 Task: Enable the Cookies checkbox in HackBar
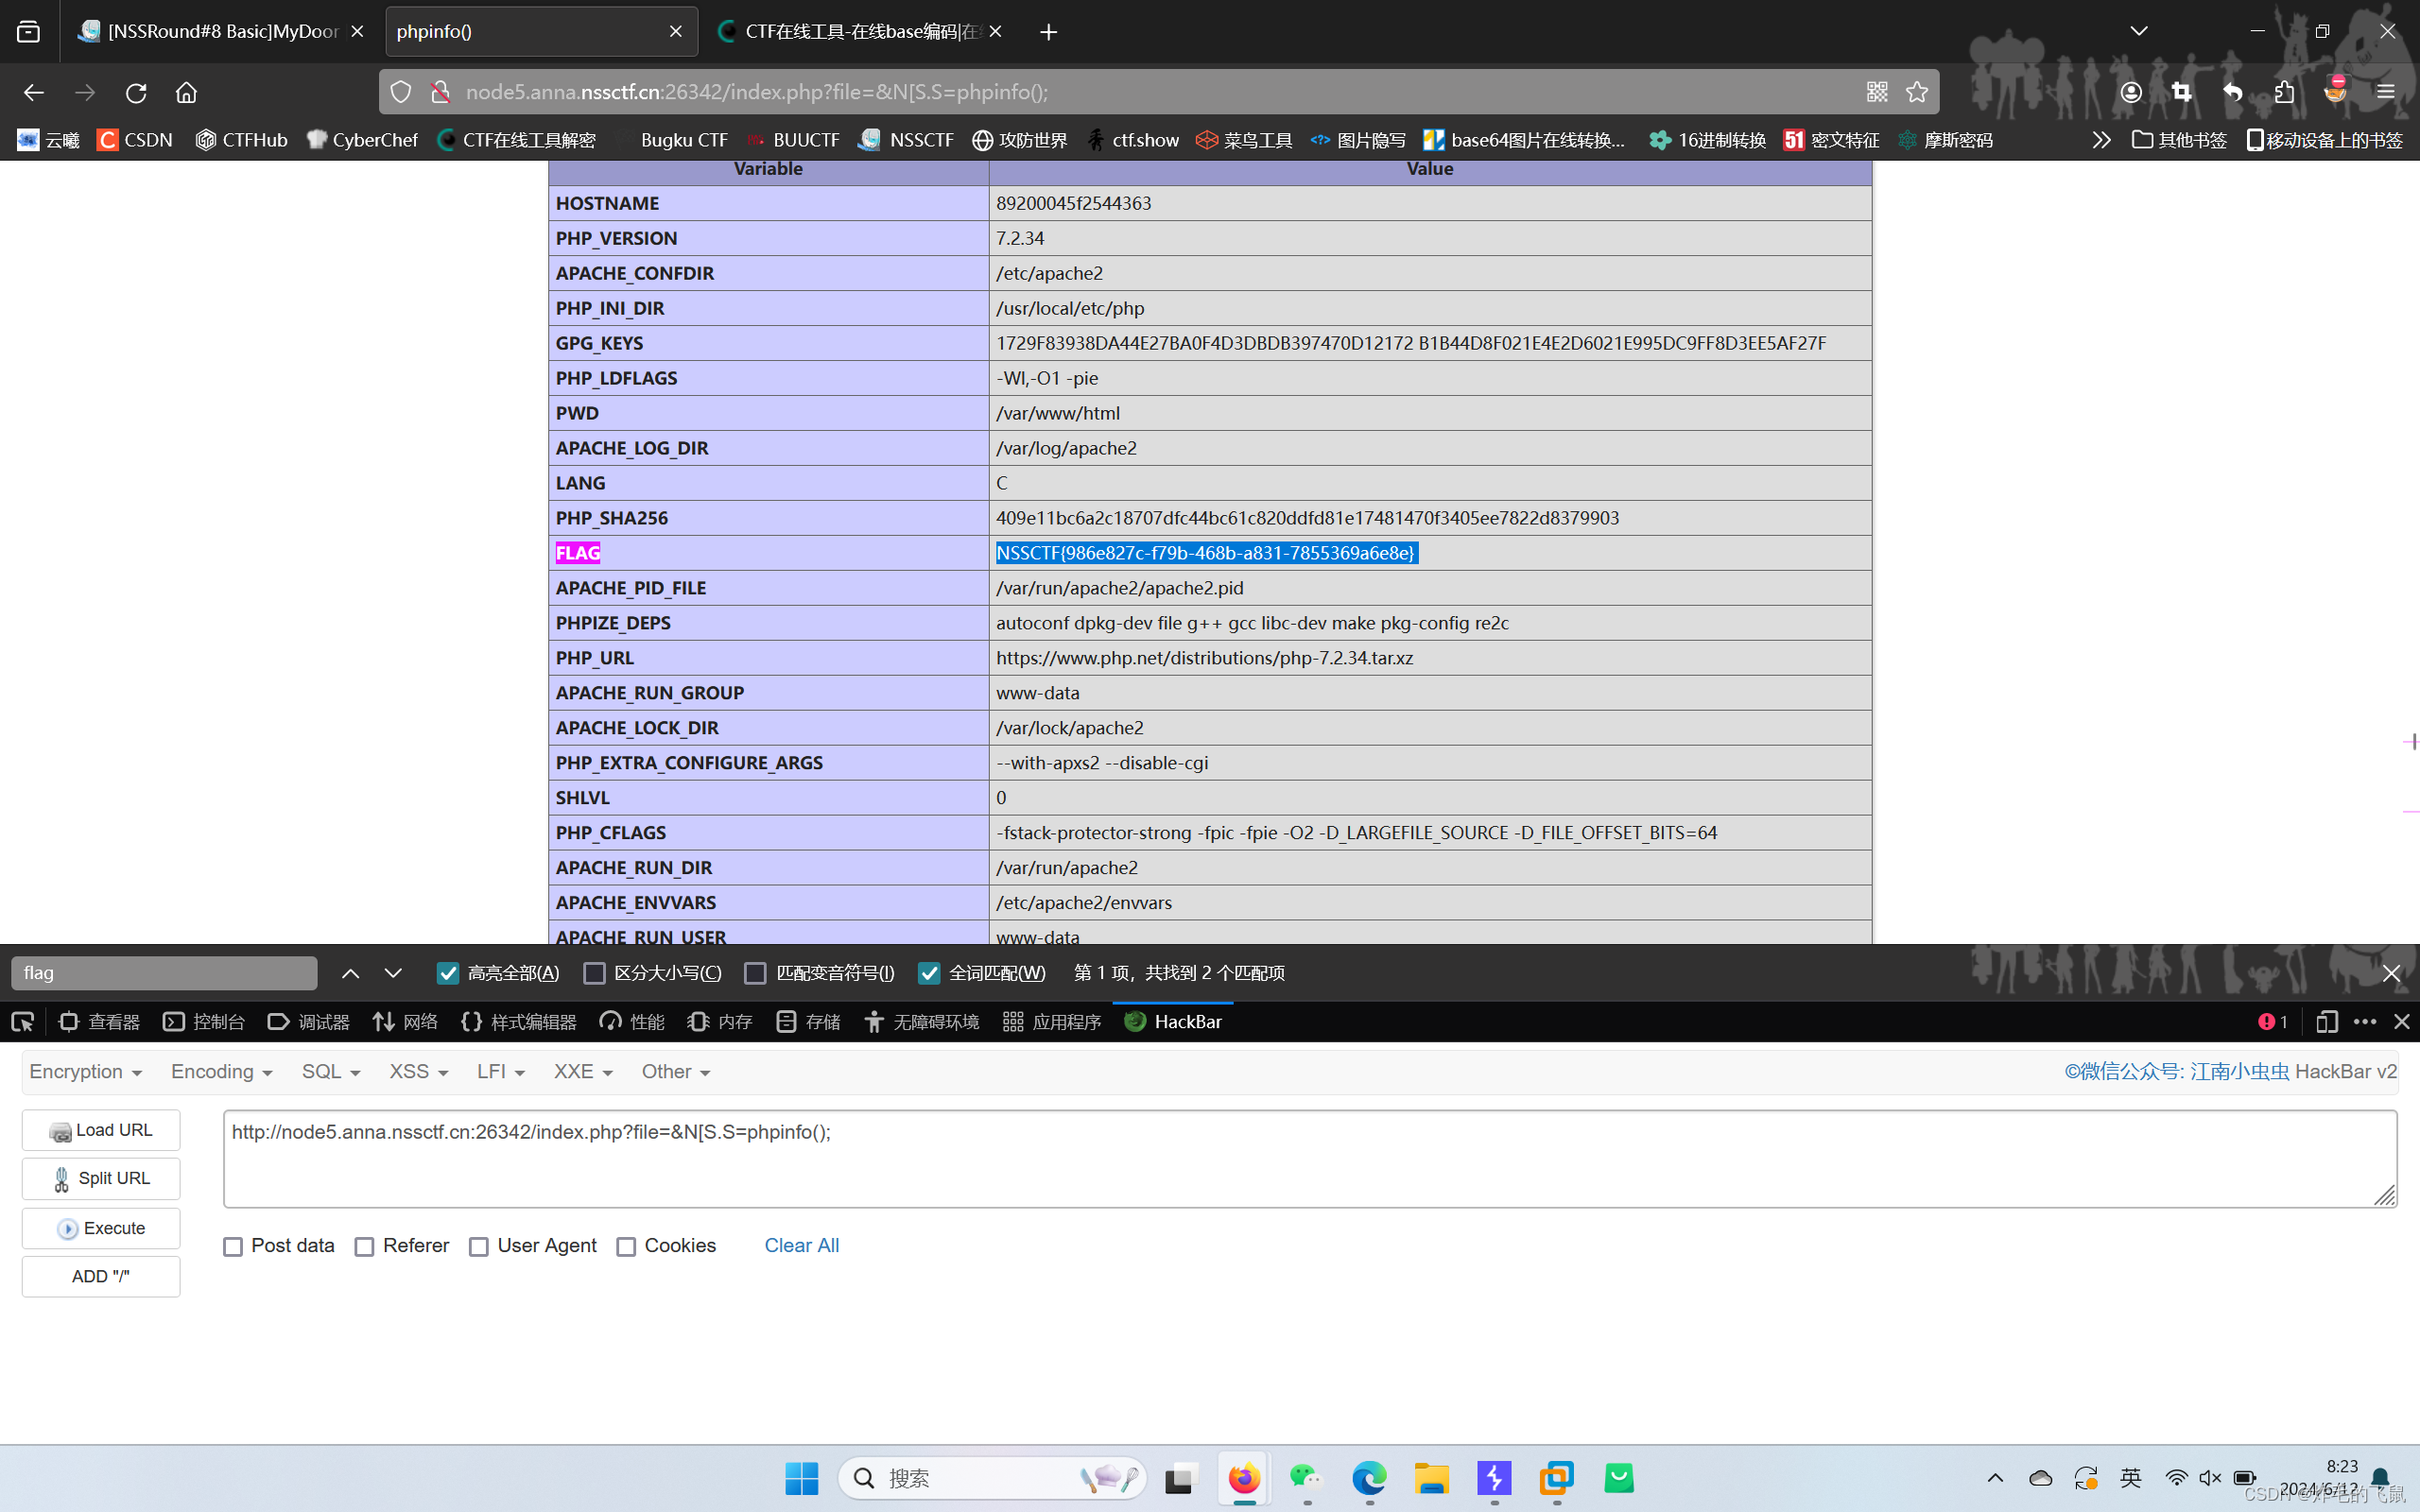click(x=626, y=1246)
